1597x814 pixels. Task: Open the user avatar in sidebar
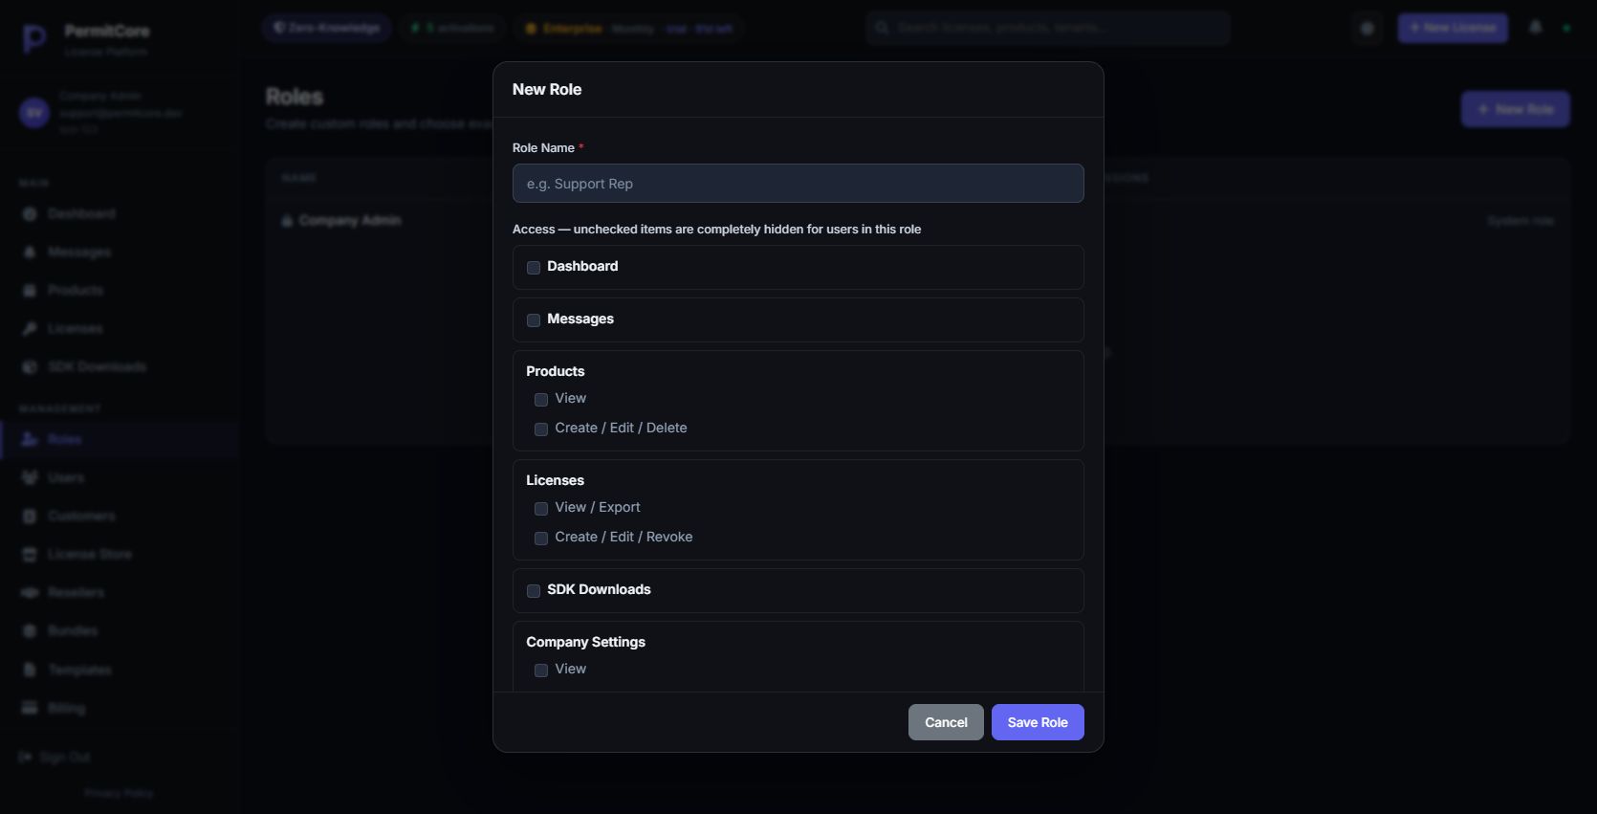pos(34,113)
